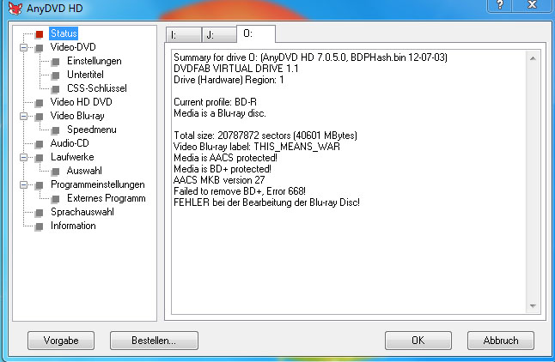The width and height of the screenshot is (555, 362).
Task: Open the CSS-Schlüssel entry
Action: coord(96,88)
